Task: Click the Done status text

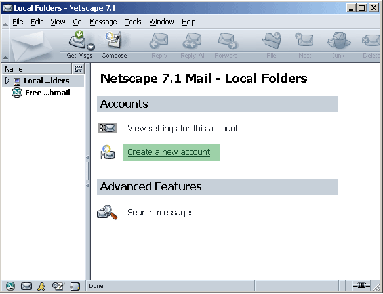Action: 96,286
